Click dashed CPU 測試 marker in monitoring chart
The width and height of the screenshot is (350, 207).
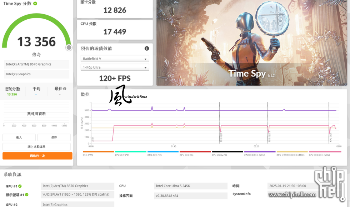(329, 123)
